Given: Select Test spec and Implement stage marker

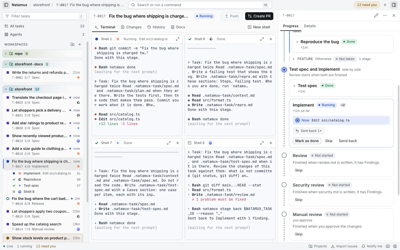Looking at the screenshot, I should point(284,69).
